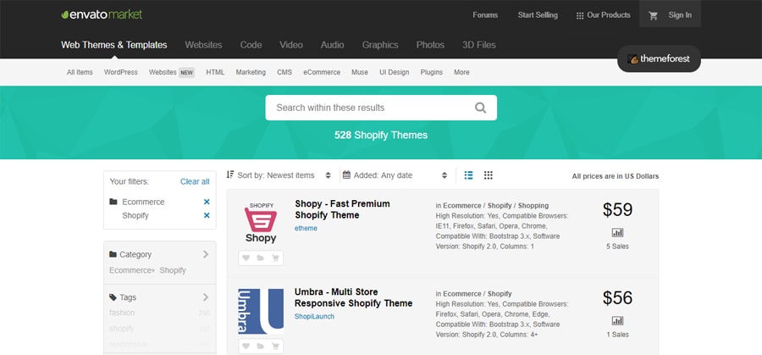Open CMS in subnavigation
Image resolution: width=762 pixels, height=355 pixels.
[x=284, y=72]
